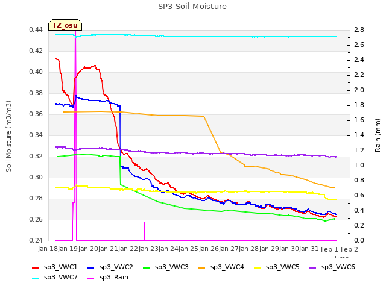
Task: Toggle sp3_VWC4 legend label
Action: point(227,267)
